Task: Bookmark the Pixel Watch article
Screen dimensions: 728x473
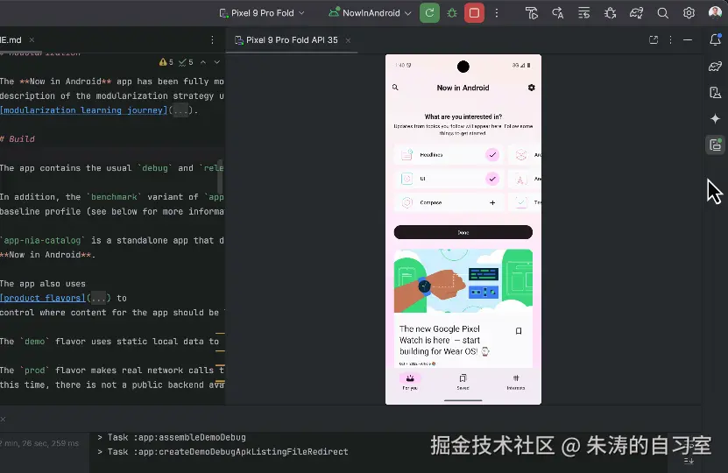Action: (519, 331)
